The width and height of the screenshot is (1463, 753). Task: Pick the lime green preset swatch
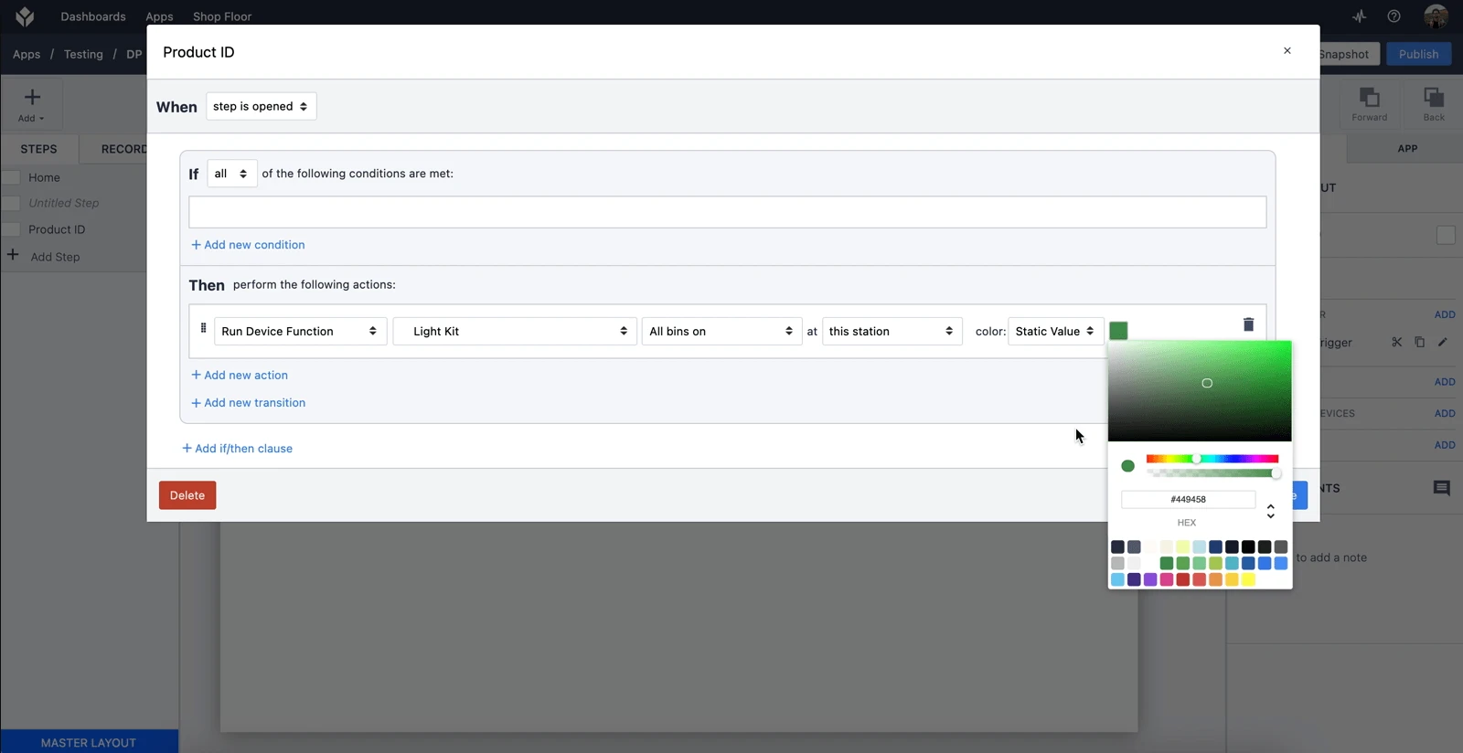(1215, 563)
